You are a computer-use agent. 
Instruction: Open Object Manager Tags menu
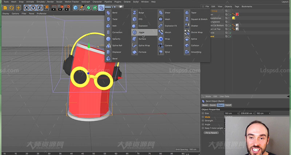pos(237,7)
